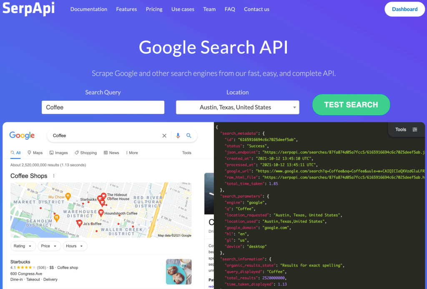Open the Team page link
Viewport: 427px width, 289px height.
(209, 9)
